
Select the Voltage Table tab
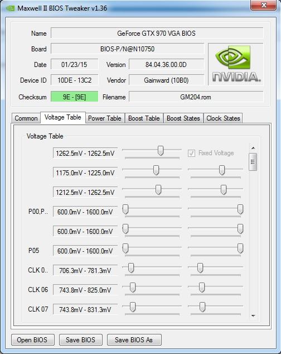(63, 117)
